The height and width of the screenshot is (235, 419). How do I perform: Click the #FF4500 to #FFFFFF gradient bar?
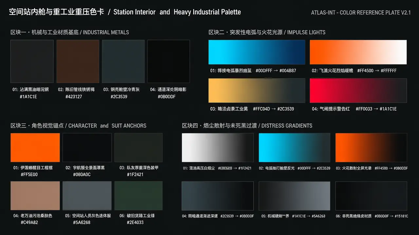[x=358, y=52]
